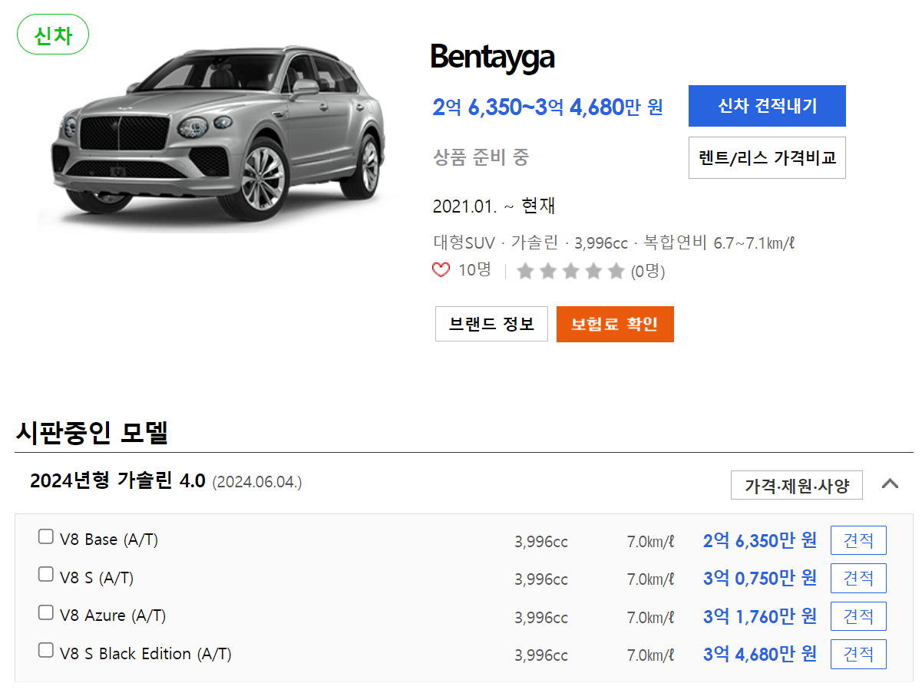The image size is (922, 693).
Task: Click the 신차 badge
Action: [53, 35]
